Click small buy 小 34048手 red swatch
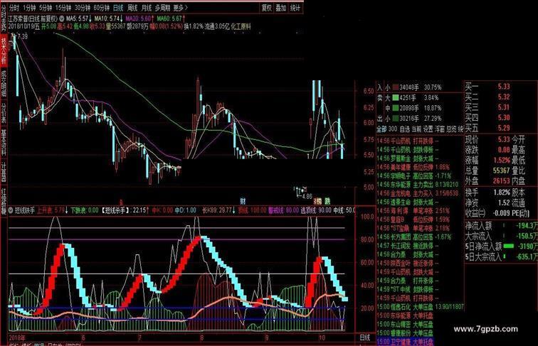 [395, 87]
